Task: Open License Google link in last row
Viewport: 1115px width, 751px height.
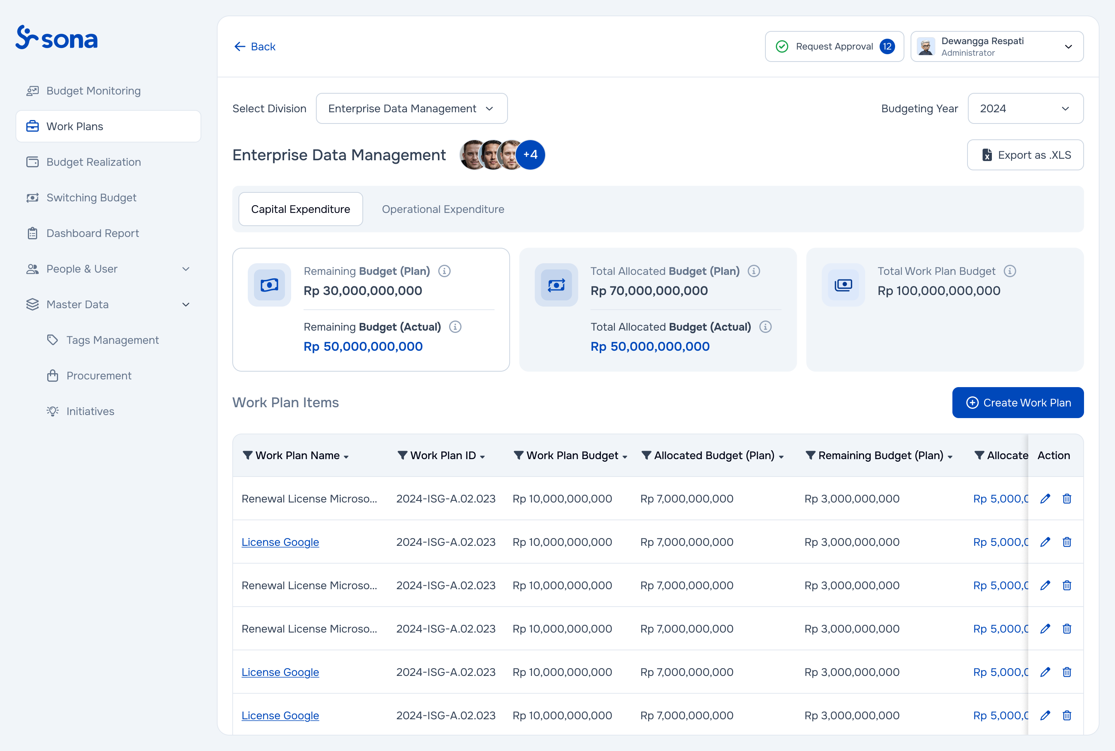Action: point(280,715)
